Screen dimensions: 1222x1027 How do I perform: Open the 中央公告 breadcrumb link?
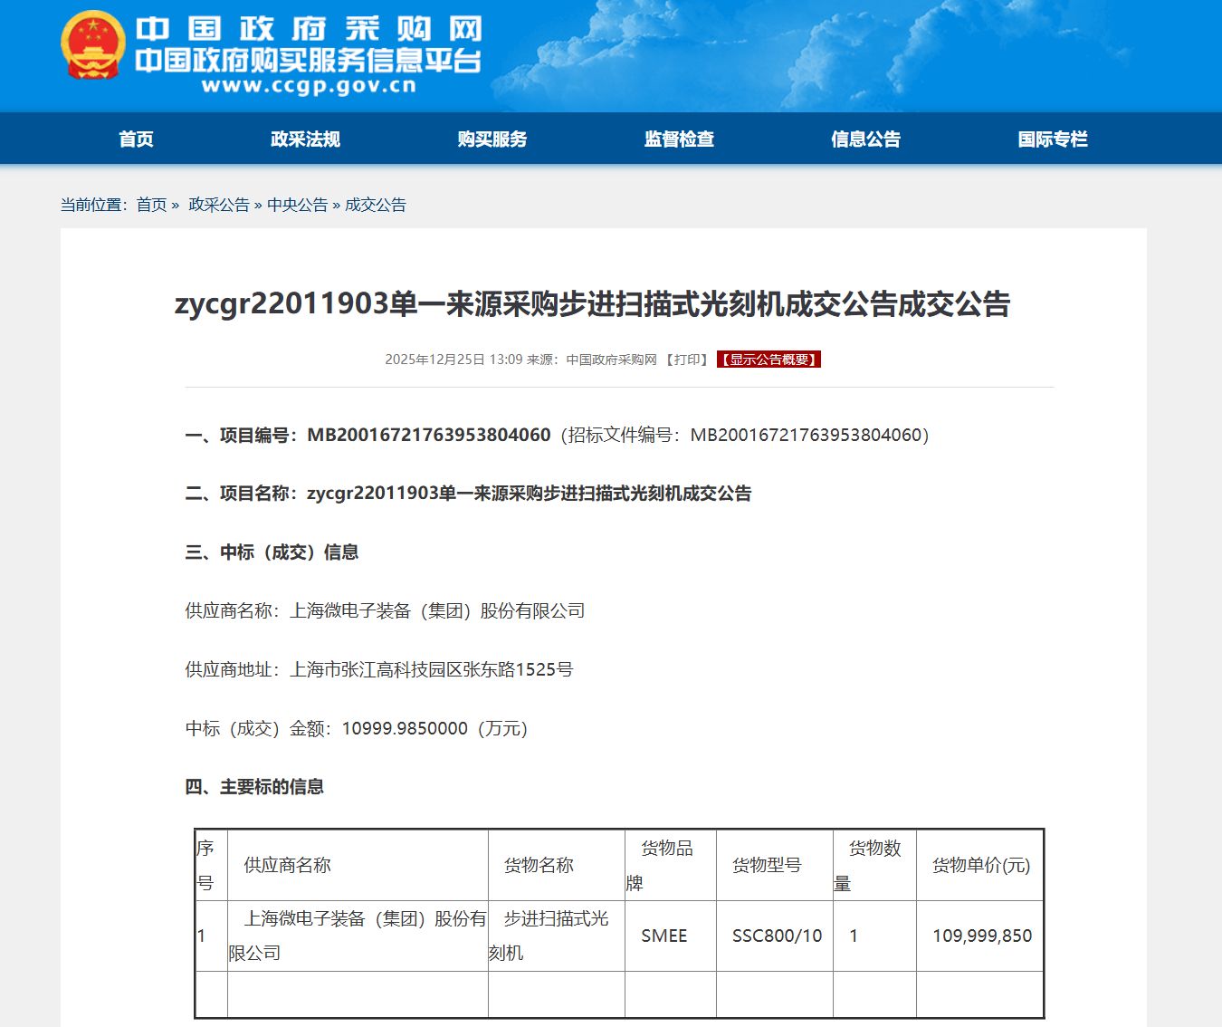(297, 205)
